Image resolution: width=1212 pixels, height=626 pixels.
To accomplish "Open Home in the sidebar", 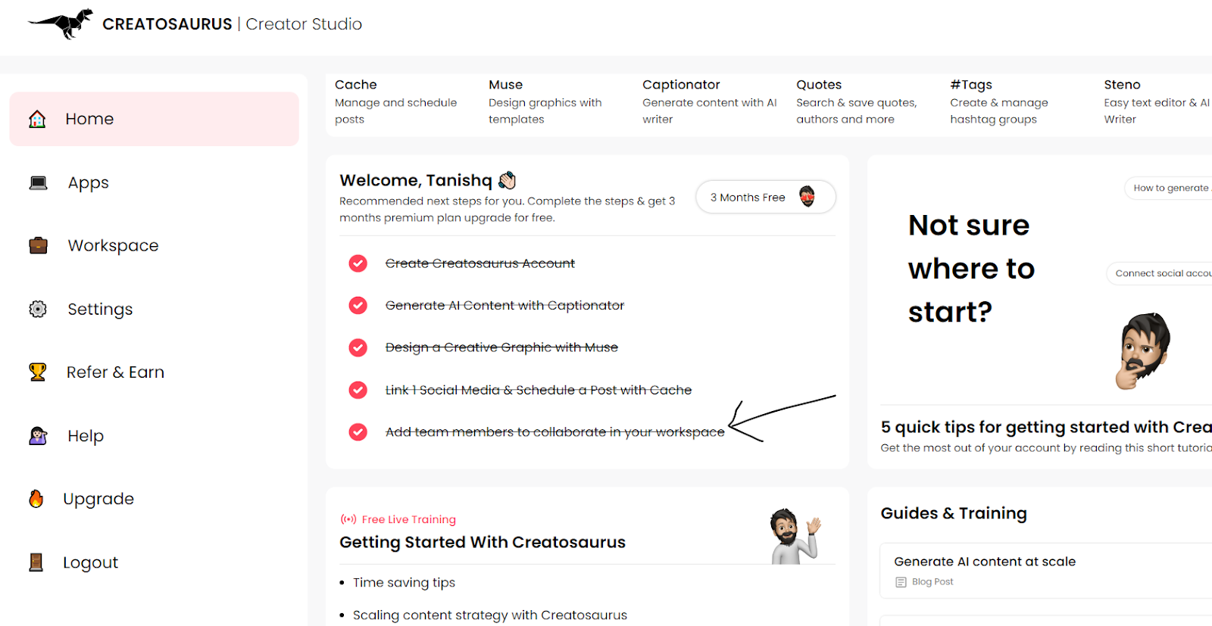I will click(155, 119).
